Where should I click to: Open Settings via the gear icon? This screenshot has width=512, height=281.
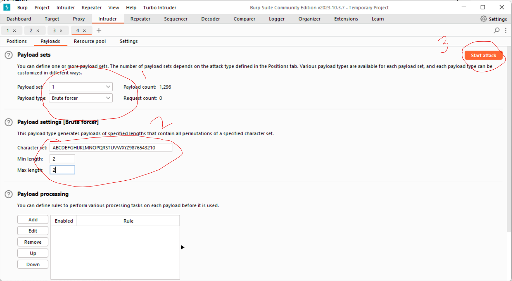[x=484, y=19]
